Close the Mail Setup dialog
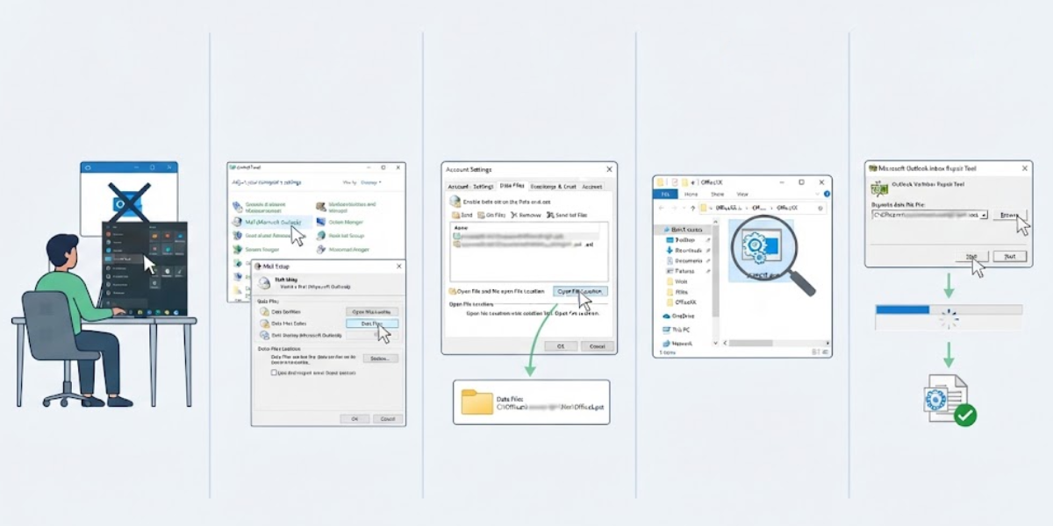The height and width of the screenshot is (526, 1053). (399, 266)
